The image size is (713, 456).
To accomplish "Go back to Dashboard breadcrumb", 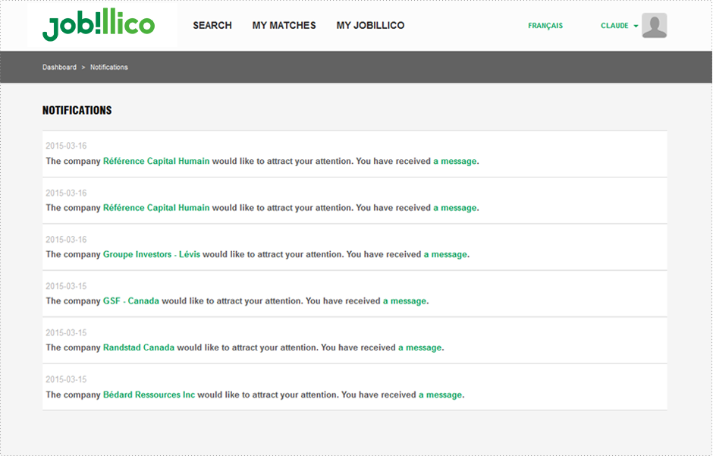I will point(60,67).
